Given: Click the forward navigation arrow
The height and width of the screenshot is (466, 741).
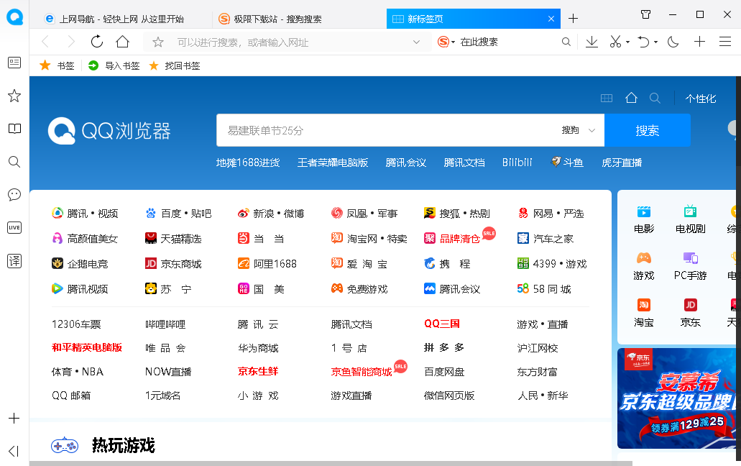Looking at the screenshot, I should click(x=71, y=42).
